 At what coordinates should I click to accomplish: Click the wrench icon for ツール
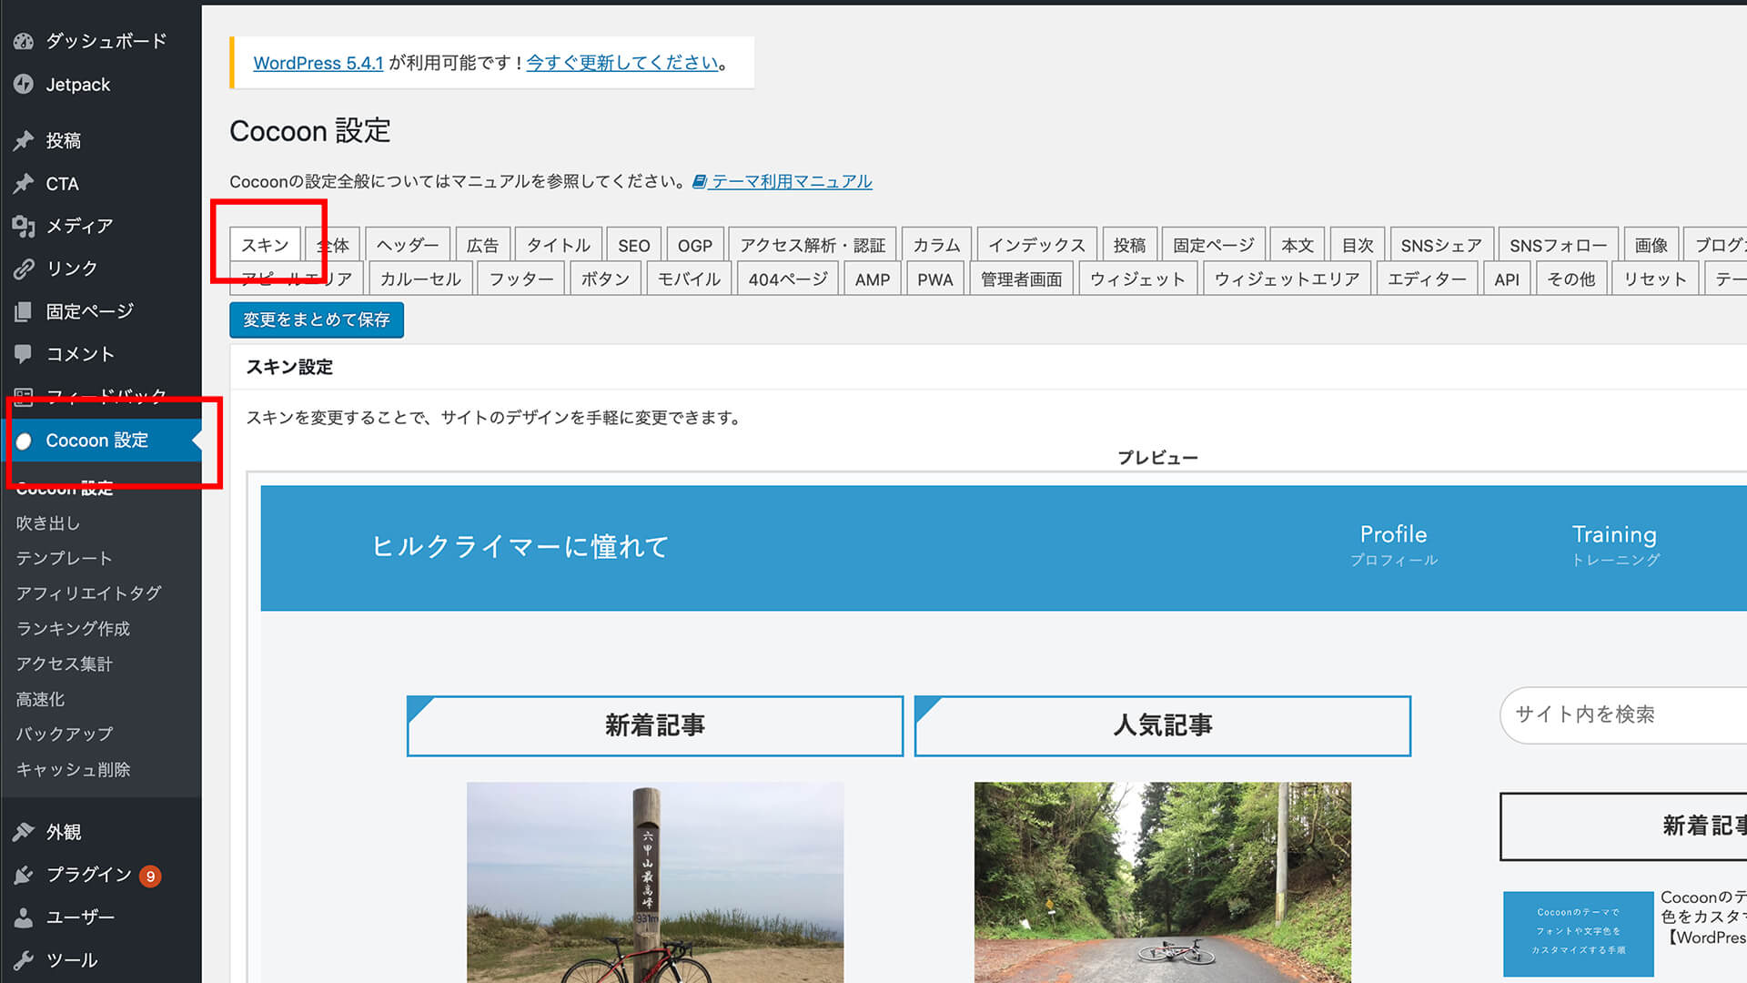[x=24, y=960]
